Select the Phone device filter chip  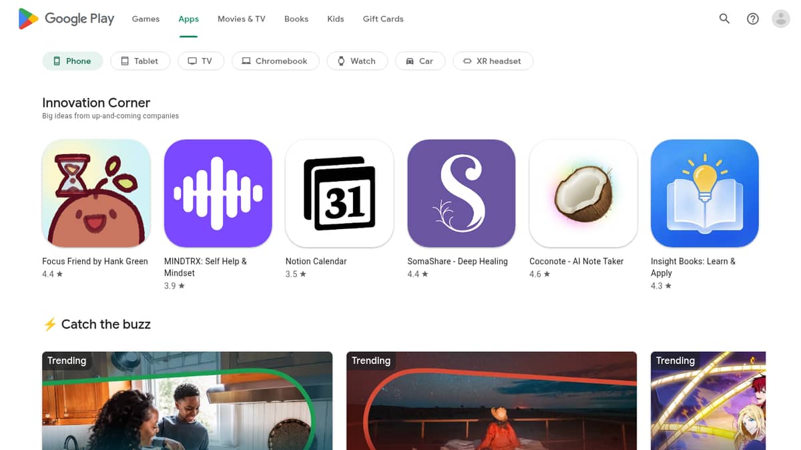tap(72, 61)
